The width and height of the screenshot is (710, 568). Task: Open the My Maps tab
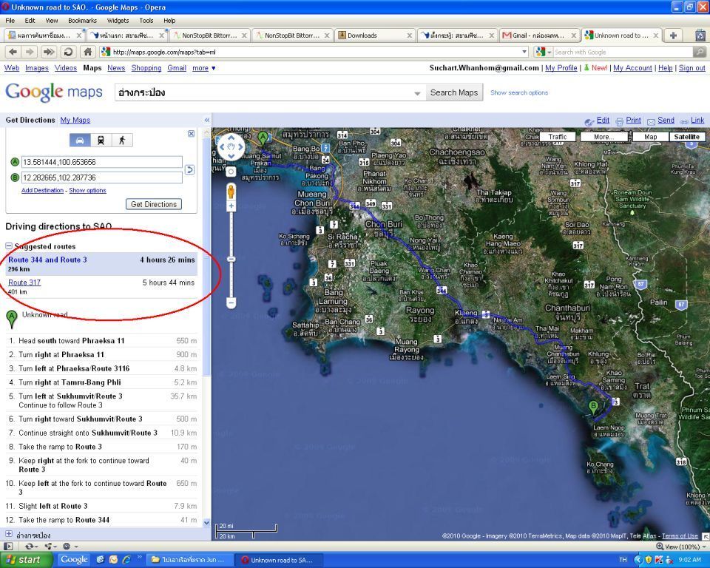(x=75, y=120)
